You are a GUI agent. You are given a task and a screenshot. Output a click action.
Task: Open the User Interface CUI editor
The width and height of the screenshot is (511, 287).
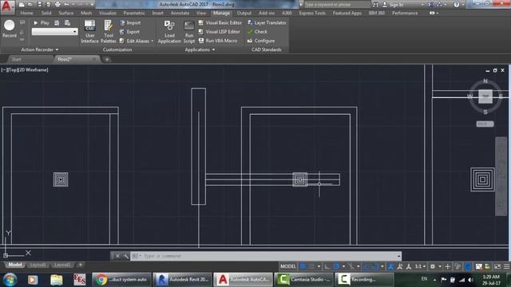(89, 31)
